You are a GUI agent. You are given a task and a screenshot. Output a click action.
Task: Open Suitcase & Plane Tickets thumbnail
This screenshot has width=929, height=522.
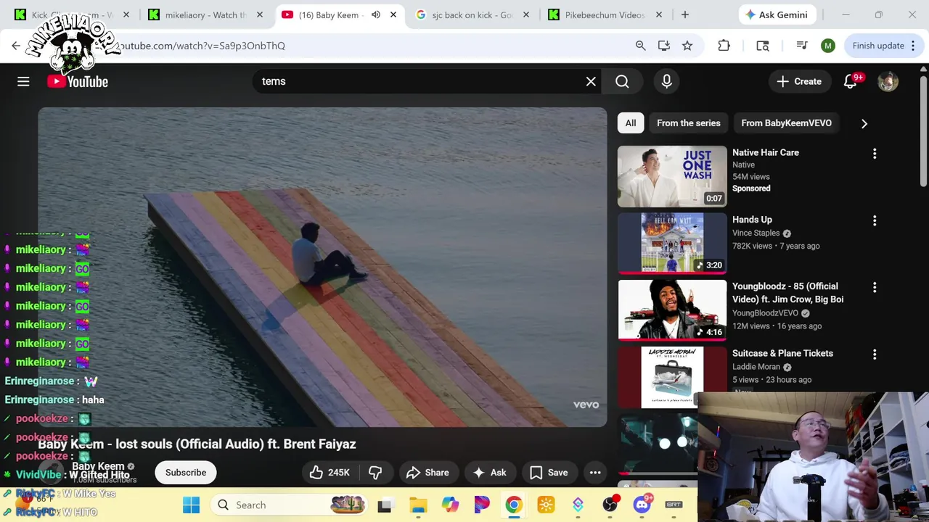[x=672, y=377]
